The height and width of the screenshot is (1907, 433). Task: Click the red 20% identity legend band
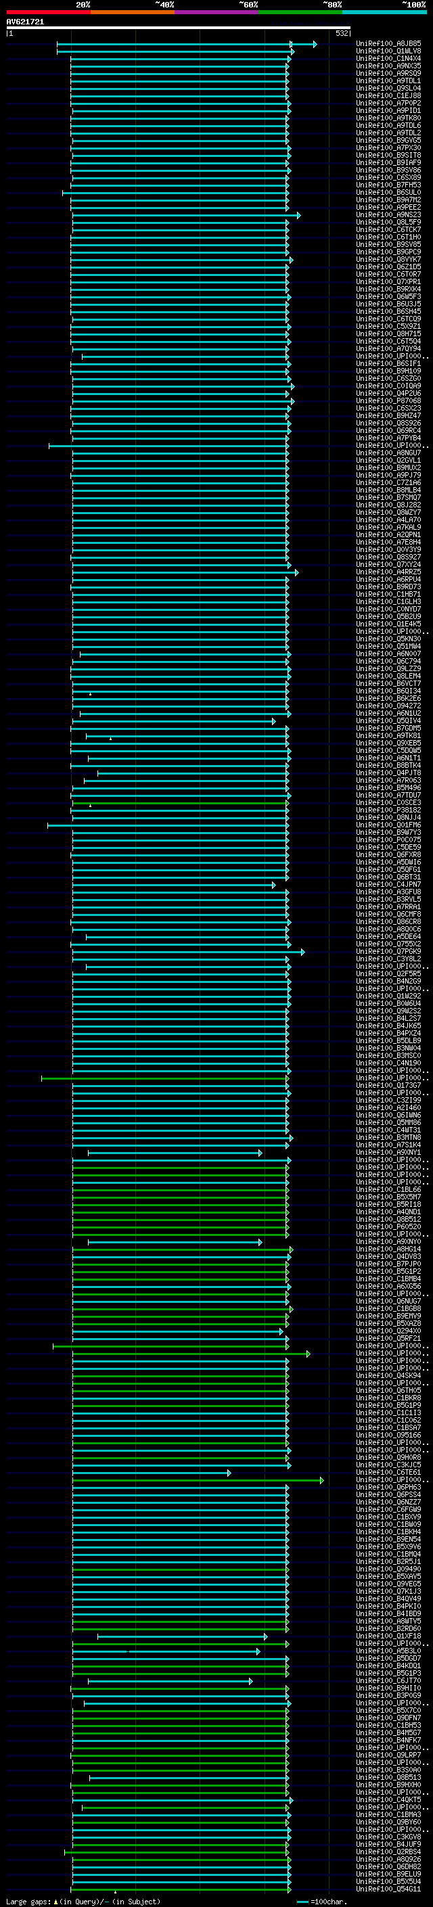[x=48, y=12]
